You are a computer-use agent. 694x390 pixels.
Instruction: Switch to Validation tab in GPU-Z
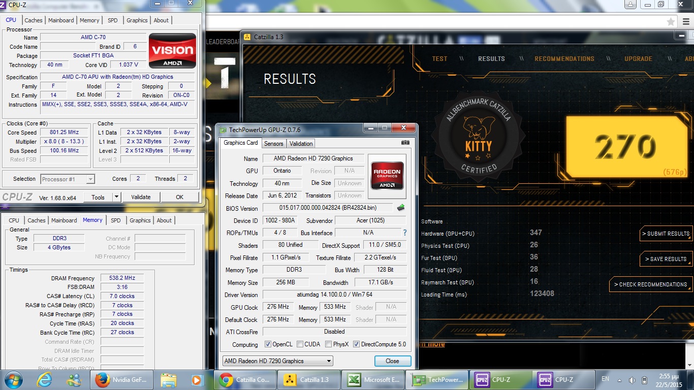(301, 144)
